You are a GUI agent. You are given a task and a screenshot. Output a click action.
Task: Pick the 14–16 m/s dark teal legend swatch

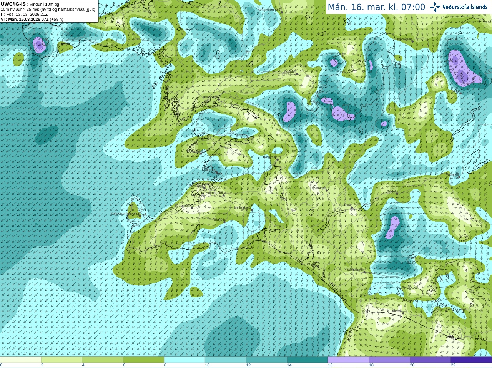[307, 360]
